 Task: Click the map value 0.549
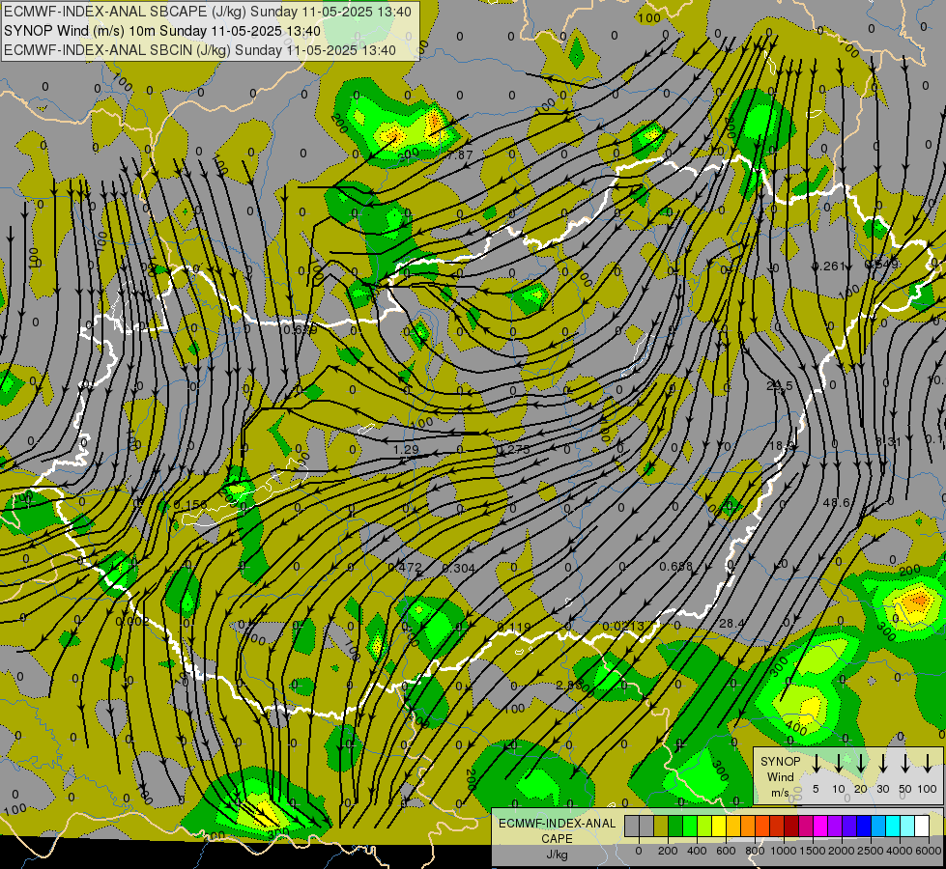(x=881, y=265)
